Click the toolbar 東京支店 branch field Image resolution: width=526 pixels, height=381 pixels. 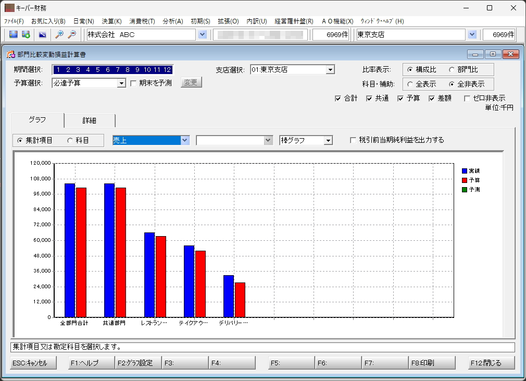click(411, 34)
